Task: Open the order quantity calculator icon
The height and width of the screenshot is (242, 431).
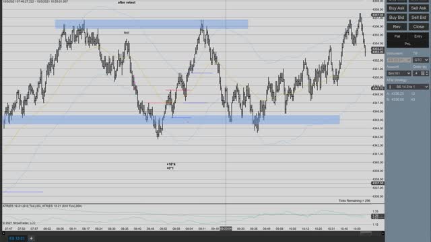Action: (x=422, y=73)
